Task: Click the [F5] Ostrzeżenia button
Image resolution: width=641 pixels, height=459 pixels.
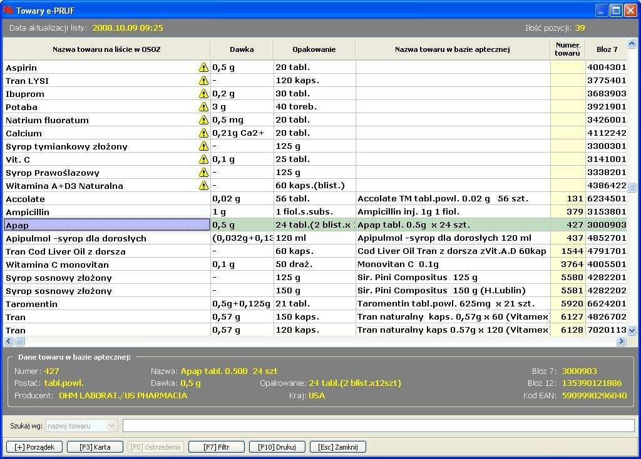Action: pos(155,447)
